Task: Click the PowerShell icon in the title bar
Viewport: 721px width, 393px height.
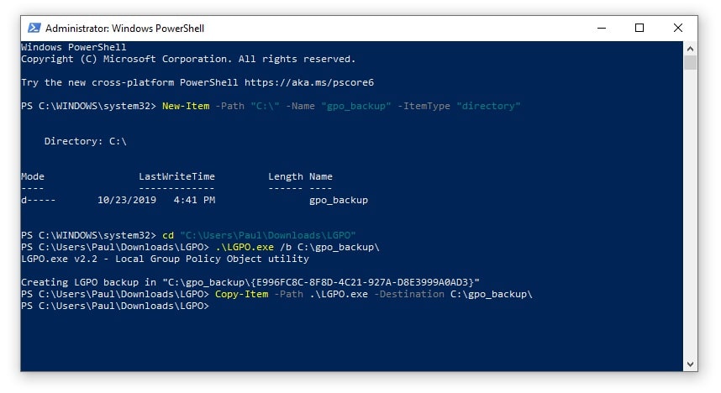Action: [32, 28]
